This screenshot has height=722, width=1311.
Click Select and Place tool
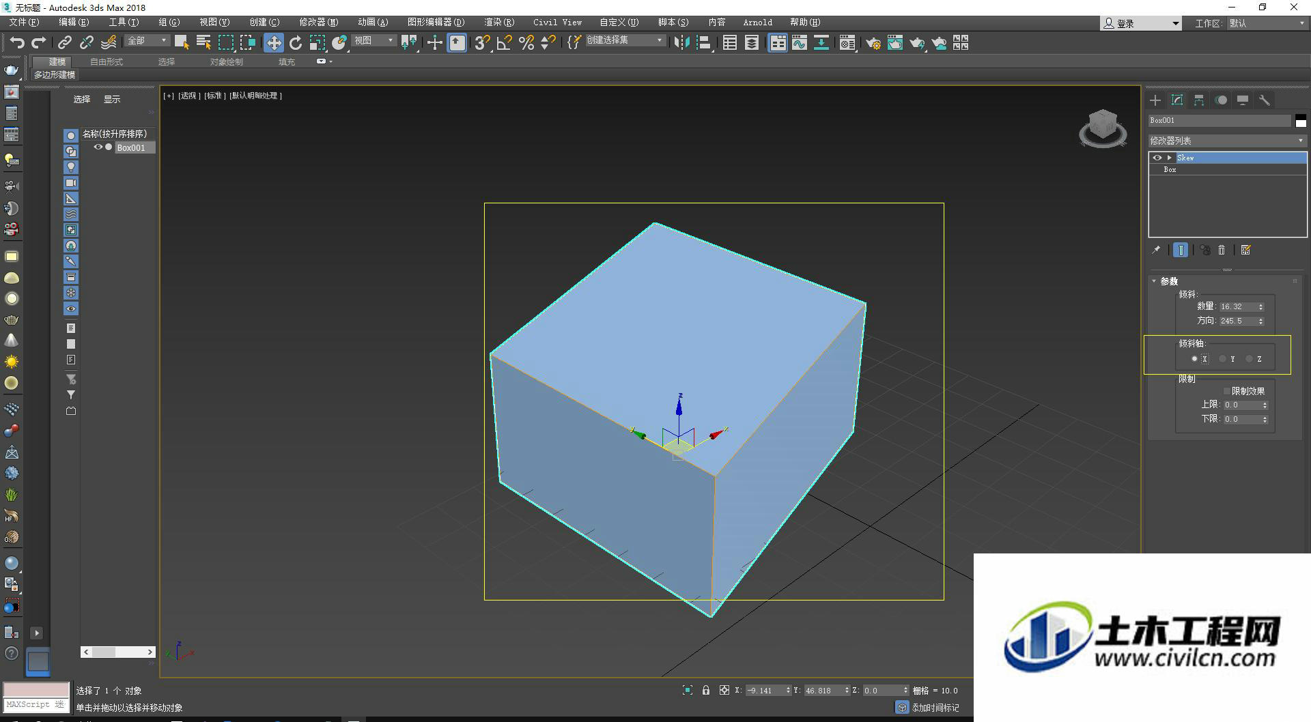[339, 43]
